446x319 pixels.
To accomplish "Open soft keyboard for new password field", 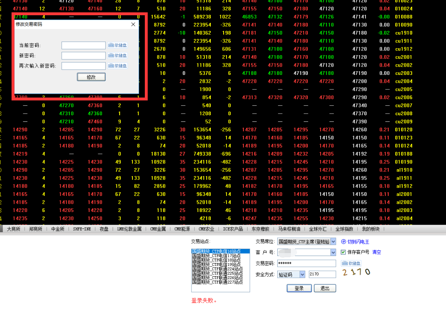I will [118, 56].
